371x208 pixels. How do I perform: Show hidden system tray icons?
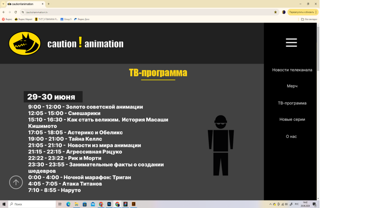(x=270, y=204)
